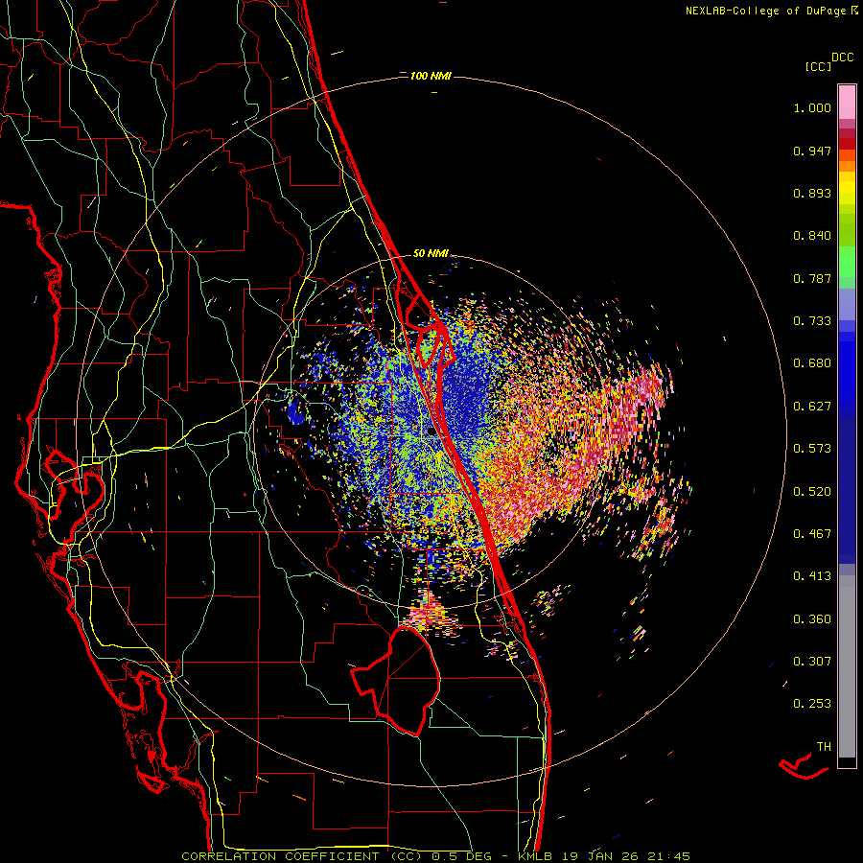
Task: Select the 0.573 scale value
Action: coord(812,449)
